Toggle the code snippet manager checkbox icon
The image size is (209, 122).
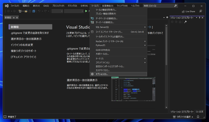pos(92,32)
